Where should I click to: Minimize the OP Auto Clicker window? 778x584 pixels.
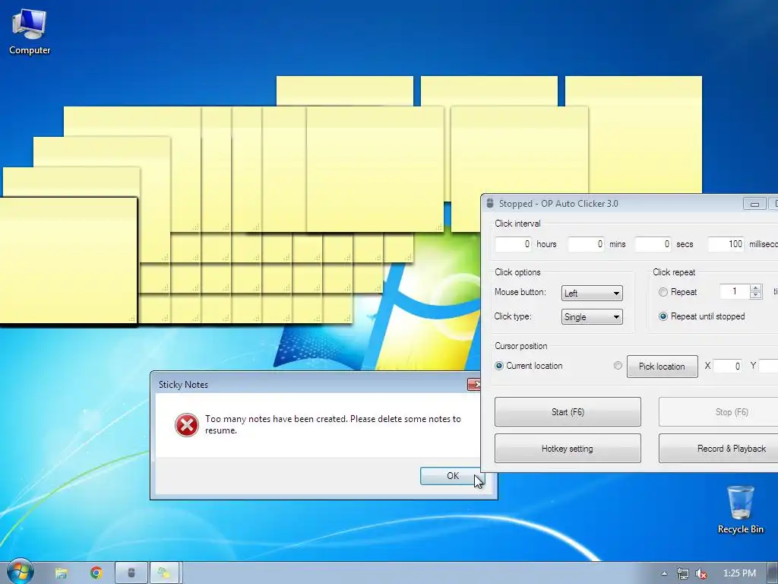pos(754,204)
